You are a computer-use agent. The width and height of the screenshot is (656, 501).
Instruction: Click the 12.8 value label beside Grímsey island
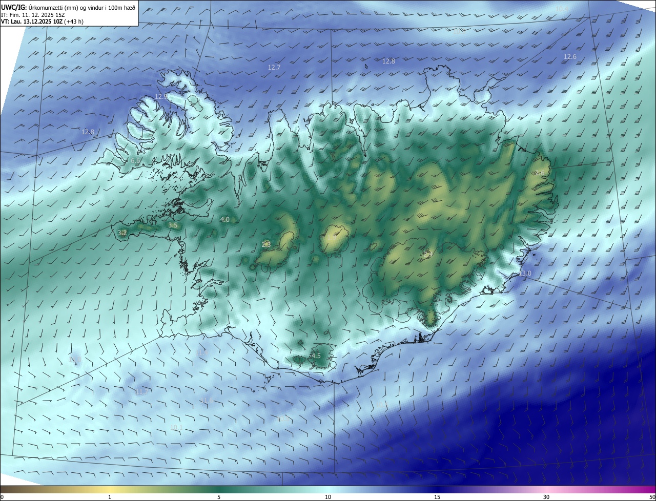tap(389, 61)
